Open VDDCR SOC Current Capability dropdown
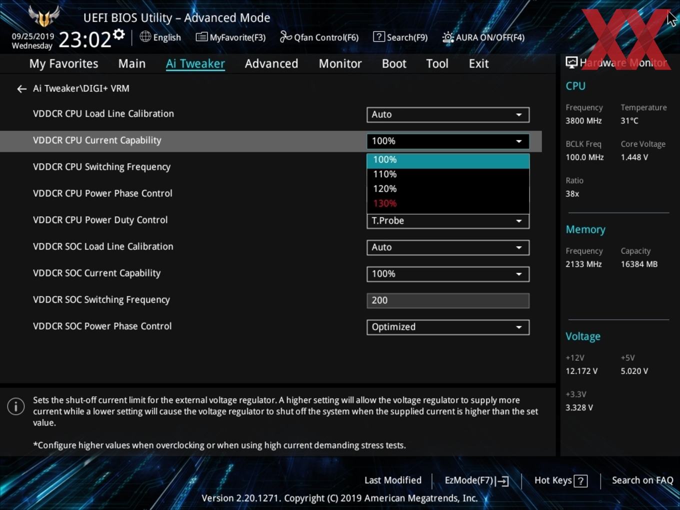 (x=448, y=274)
